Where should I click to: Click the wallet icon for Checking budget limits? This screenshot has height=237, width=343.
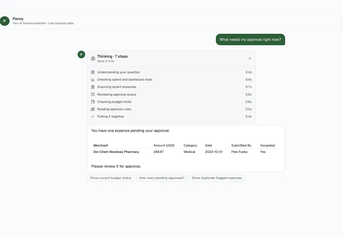[x=93, y=102]
